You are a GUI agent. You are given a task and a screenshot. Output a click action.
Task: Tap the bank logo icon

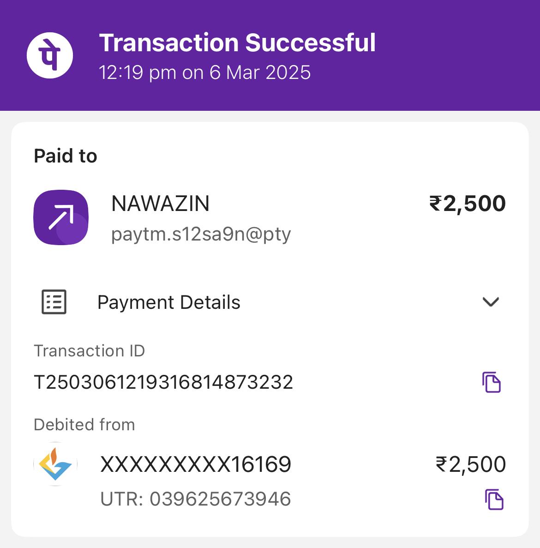[x=55, y=464]
